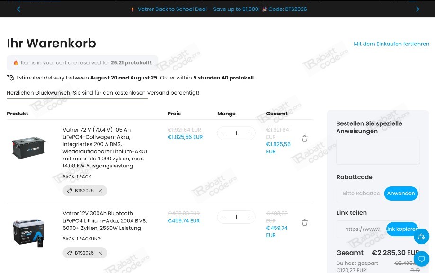Open Vatrer 72 V golf cart battery thumbnail
This screenshot has width=435, height=273.
28,148
